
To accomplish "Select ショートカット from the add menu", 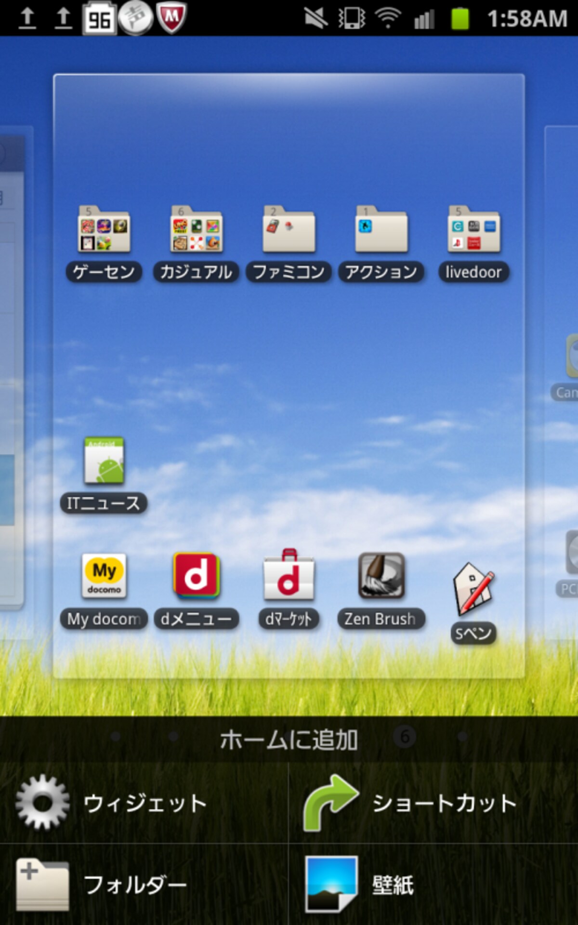I will 433,803.
